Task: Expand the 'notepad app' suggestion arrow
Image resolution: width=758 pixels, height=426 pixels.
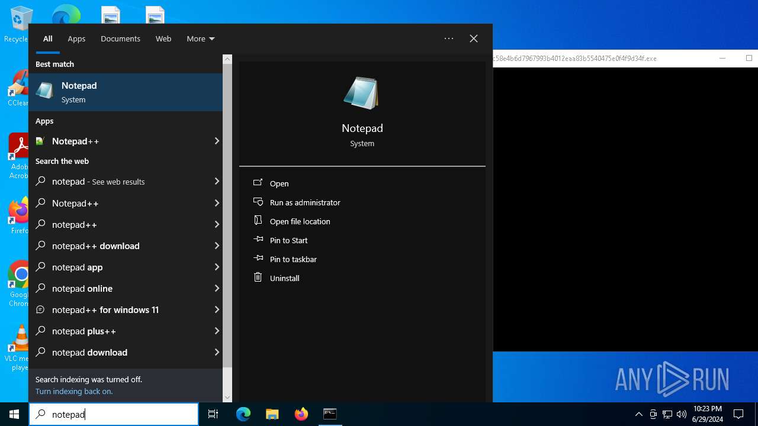Action: [x=217, y=267]
